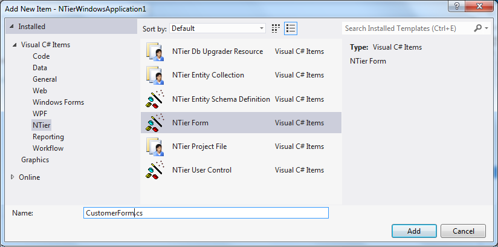
Task: Select the Installed header label
Action: point(32,27)
